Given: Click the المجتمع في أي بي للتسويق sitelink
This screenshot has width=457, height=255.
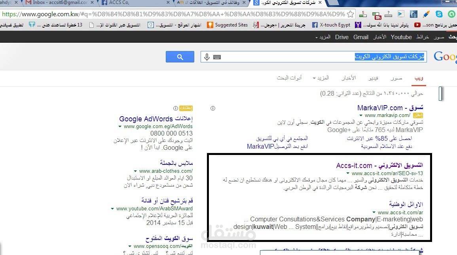Looking at the screenshot, I should pos(282,138).
